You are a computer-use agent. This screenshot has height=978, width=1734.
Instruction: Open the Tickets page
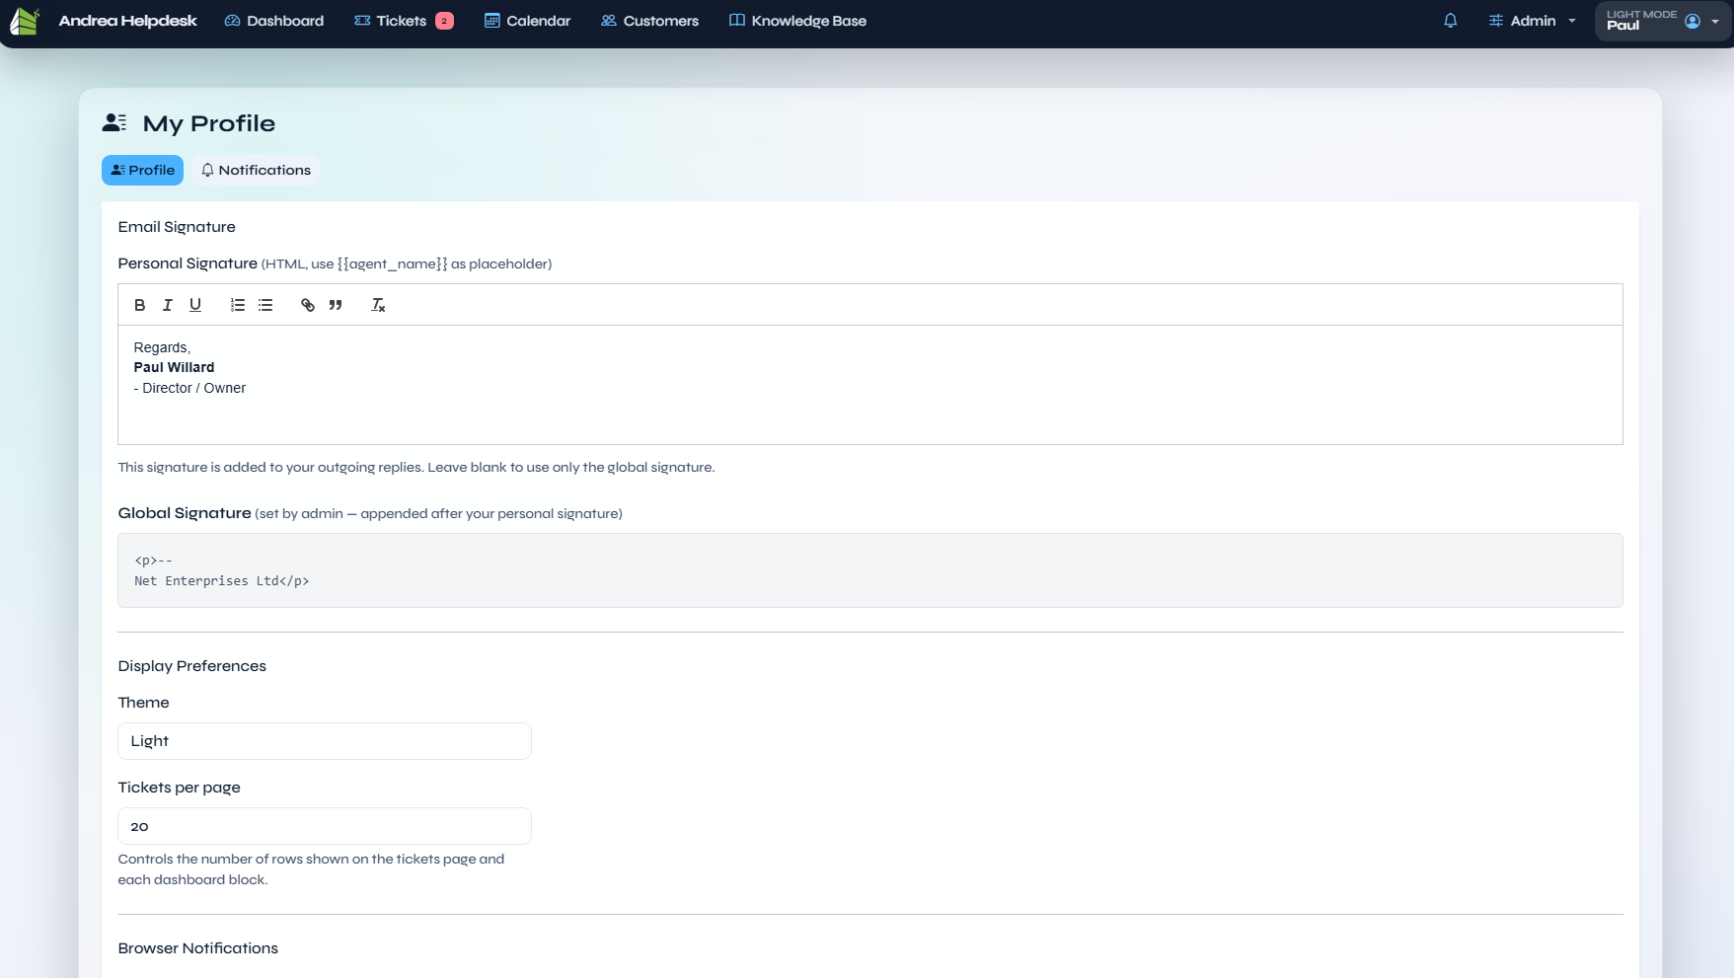402,21
